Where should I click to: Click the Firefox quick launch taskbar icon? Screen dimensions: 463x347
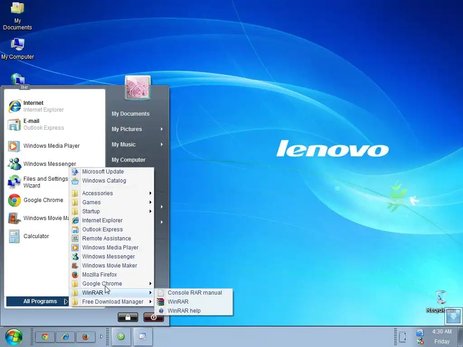(85, 337)
